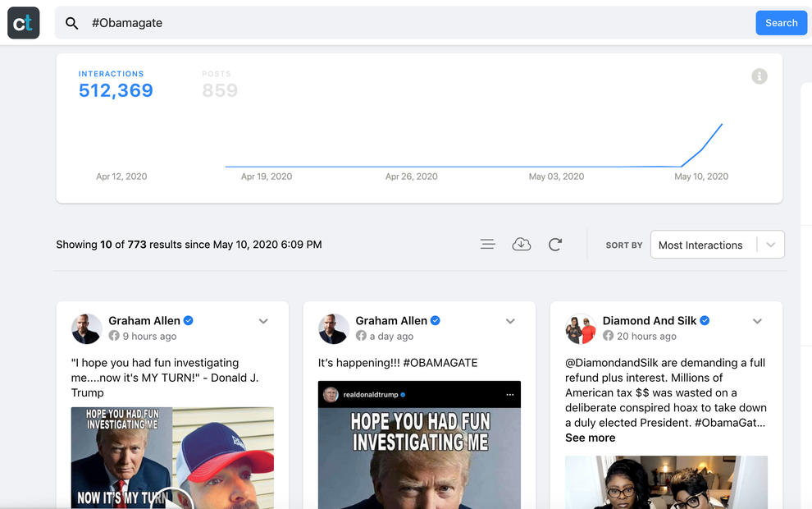The image size is (812, 509).
Task: Expand options on first Graham Allen post
Action: [263, 321]
